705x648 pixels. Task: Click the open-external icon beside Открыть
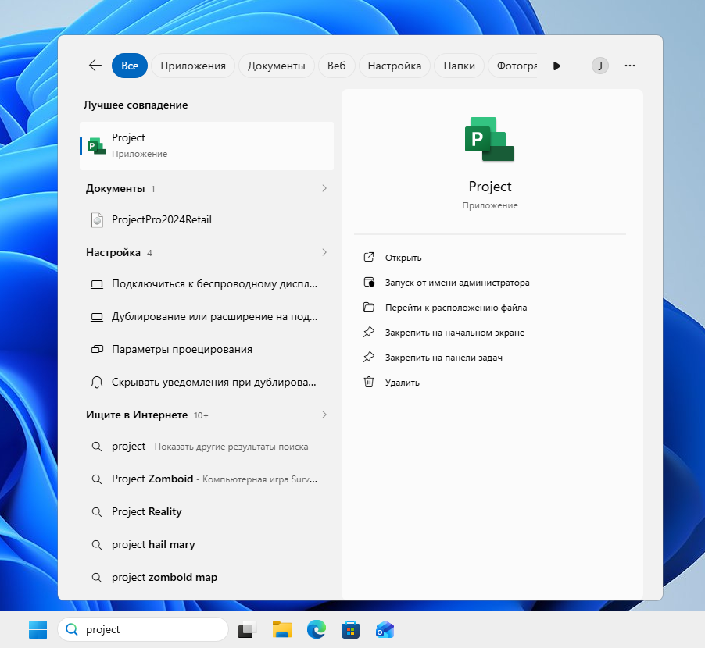369,257
